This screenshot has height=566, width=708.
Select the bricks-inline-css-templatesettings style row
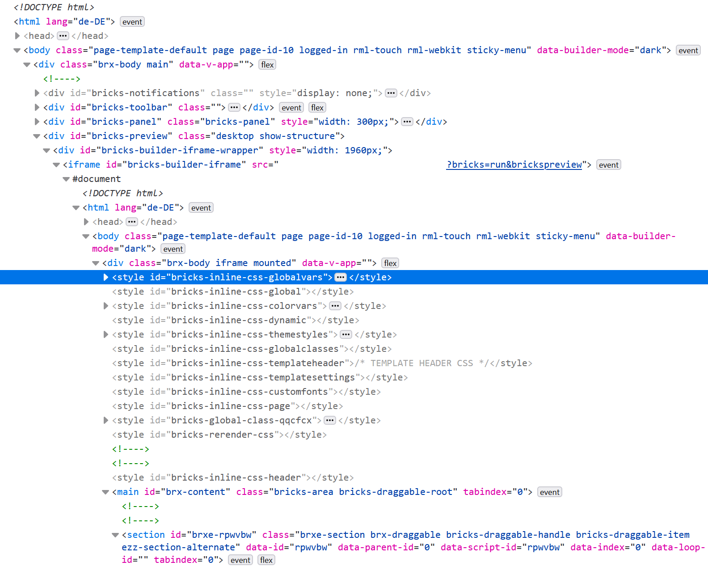pyautogui.click(x=354, y=377)
